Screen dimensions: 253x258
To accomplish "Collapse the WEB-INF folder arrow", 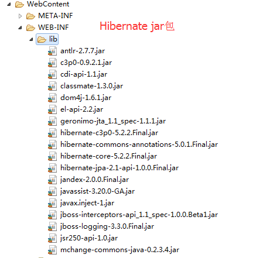I will coord(20,28).
